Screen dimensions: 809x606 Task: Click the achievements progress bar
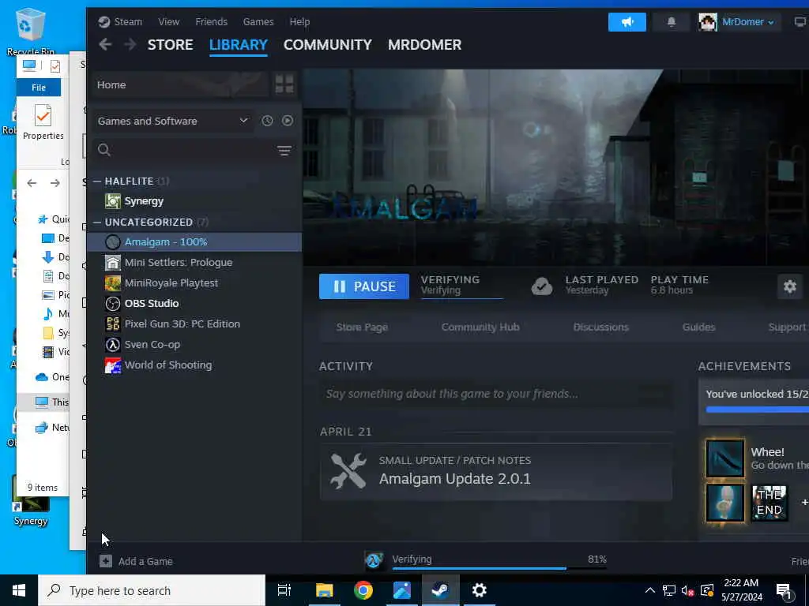coord(757,410)
